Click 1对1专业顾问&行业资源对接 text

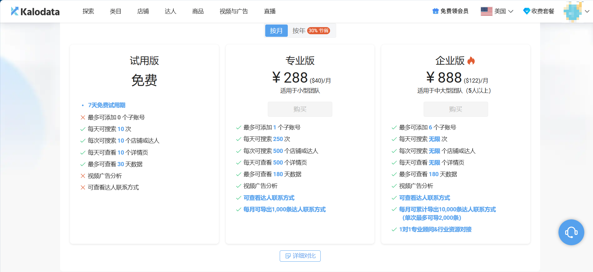[435, 229]
